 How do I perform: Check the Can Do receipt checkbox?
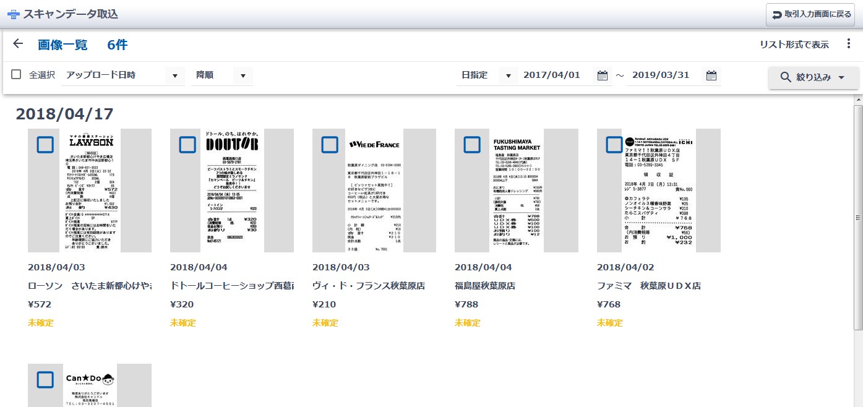click(45, 380)
